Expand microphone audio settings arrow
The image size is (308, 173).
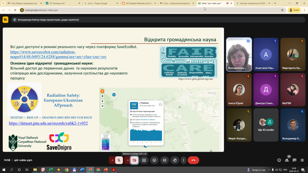112,160
